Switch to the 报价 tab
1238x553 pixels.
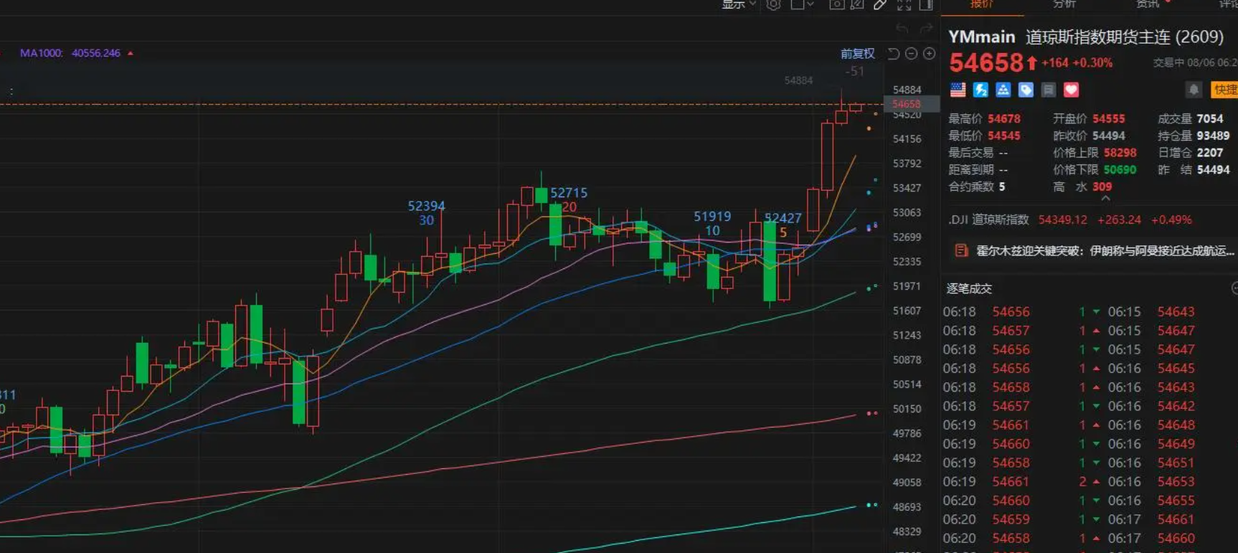982,4
